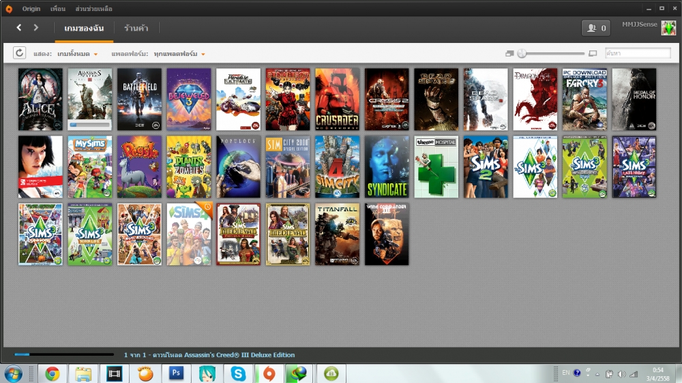Select the Syndicate game tile
Screen dimensions: 682x383
[x=387, y=167]
